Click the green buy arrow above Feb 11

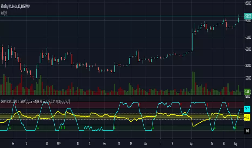tap(115, 127)
